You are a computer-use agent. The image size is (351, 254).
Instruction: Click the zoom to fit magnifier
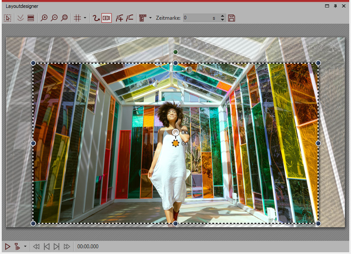[65, 18]
